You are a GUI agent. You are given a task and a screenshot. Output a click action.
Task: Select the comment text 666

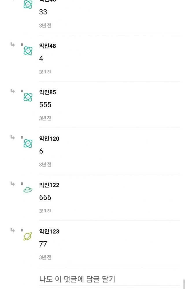tap(45, 197)
